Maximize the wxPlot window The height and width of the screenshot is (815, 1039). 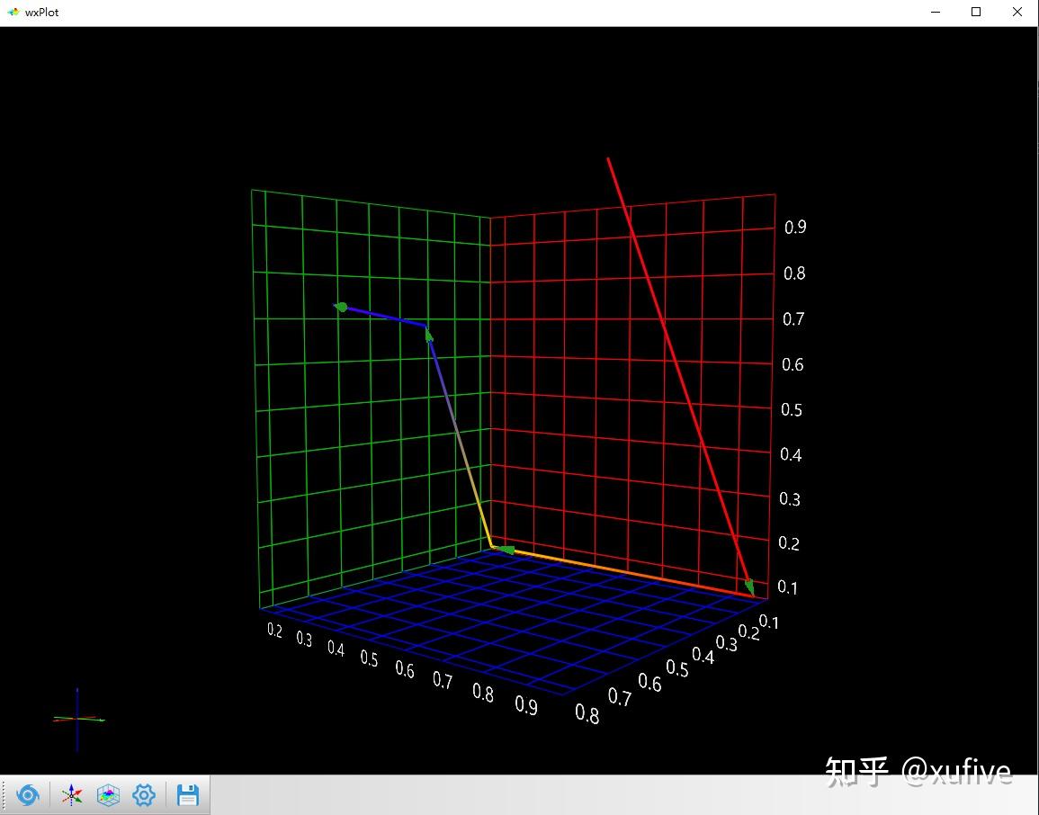(976, 12)
